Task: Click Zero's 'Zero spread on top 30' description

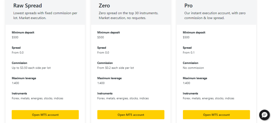Action: click(129, 16)
